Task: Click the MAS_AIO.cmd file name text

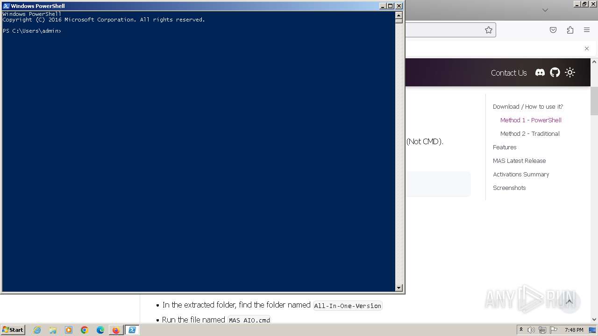Action: [x=249, y=320]
